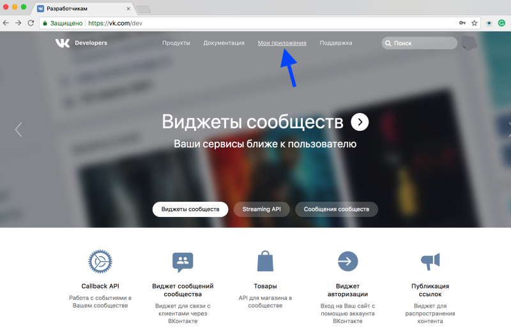Click API для магазина в сообществе text
Viewport: 511px width, 330px height.
click(x=265, y=302)
